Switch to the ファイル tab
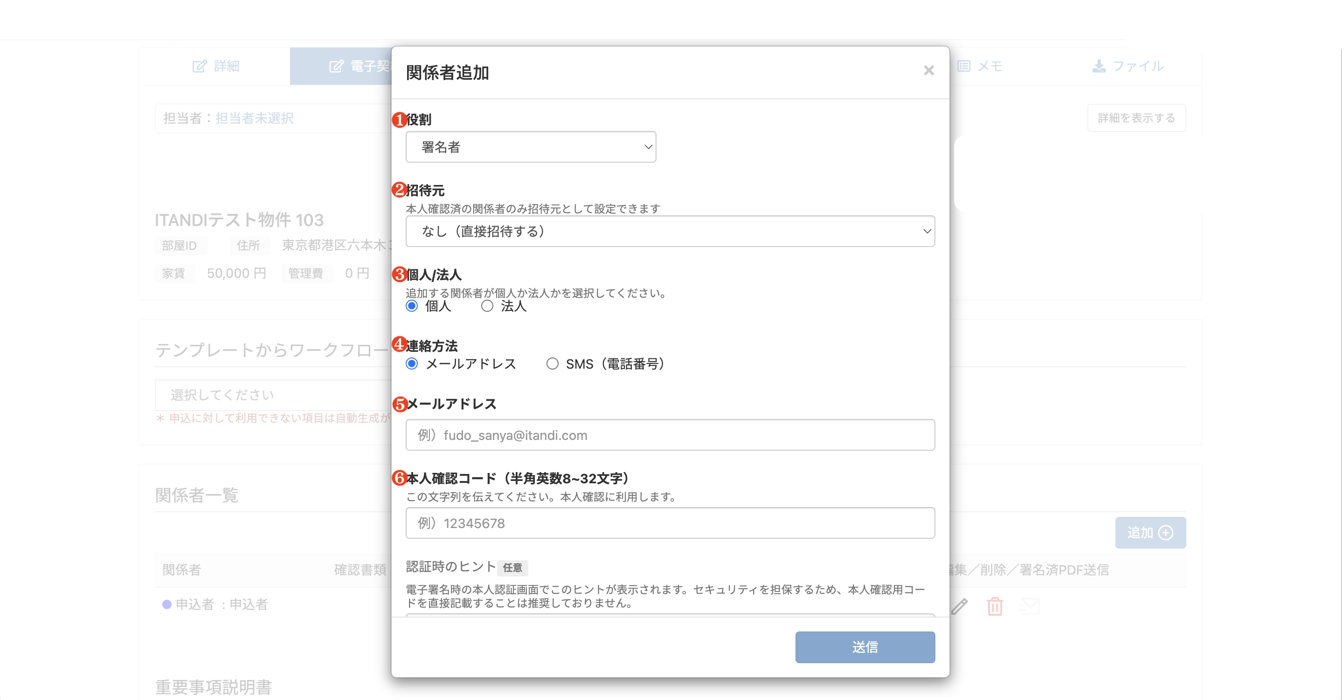Screen dimensions: 1342x700 pos(1128,66)
